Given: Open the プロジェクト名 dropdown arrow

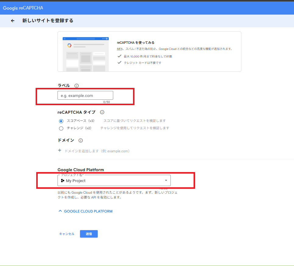Looking at the screenshot, I should tap(166, 181).
